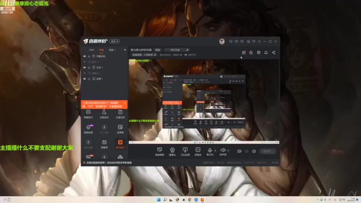The width and height of the screenshot is (361, 203).
Task: Open the 主播任务 panel
Action: [x=120, y=114]
